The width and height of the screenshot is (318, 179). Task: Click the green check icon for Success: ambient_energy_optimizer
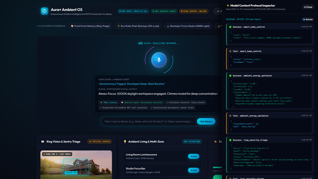click(x=230, y=75)
